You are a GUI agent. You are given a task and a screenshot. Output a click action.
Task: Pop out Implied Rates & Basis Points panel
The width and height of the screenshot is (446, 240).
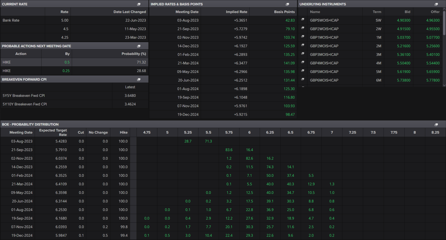[287, 4]
